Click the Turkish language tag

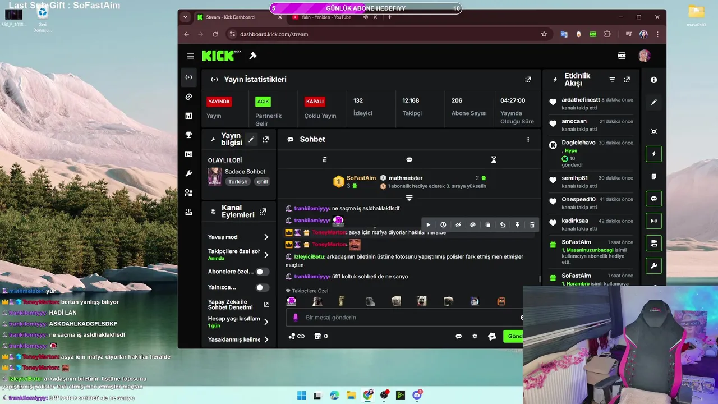[238, 182]
